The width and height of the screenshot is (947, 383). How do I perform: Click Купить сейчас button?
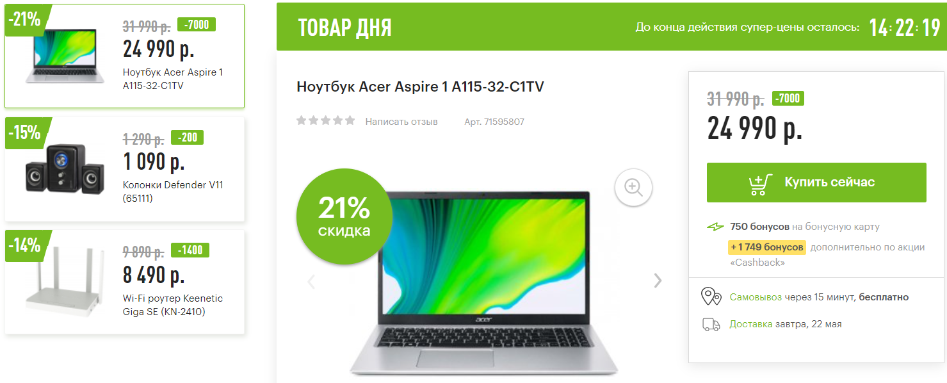(x=816, y=183)
